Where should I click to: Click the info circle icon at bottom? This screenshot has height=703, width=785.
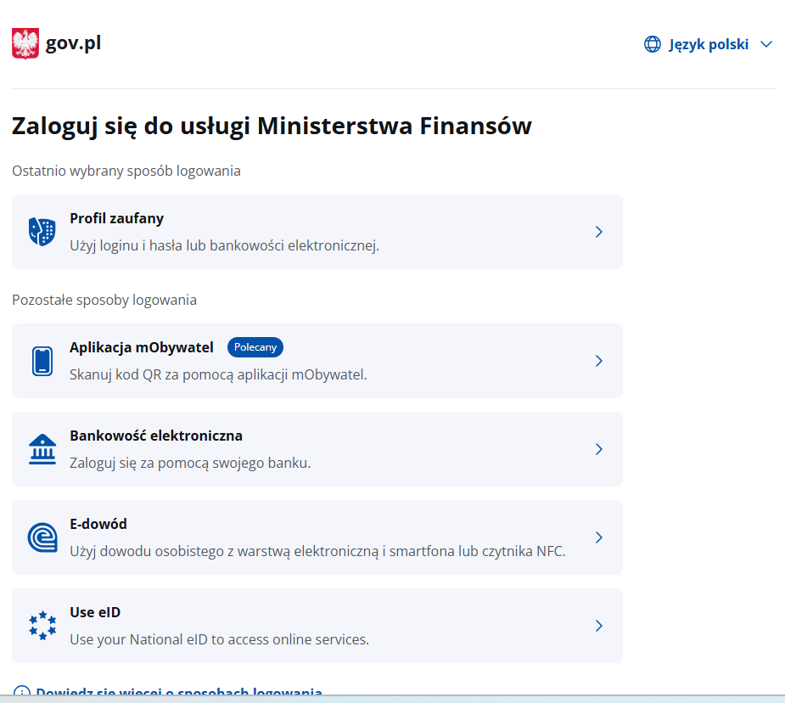(x=22, y=693)
